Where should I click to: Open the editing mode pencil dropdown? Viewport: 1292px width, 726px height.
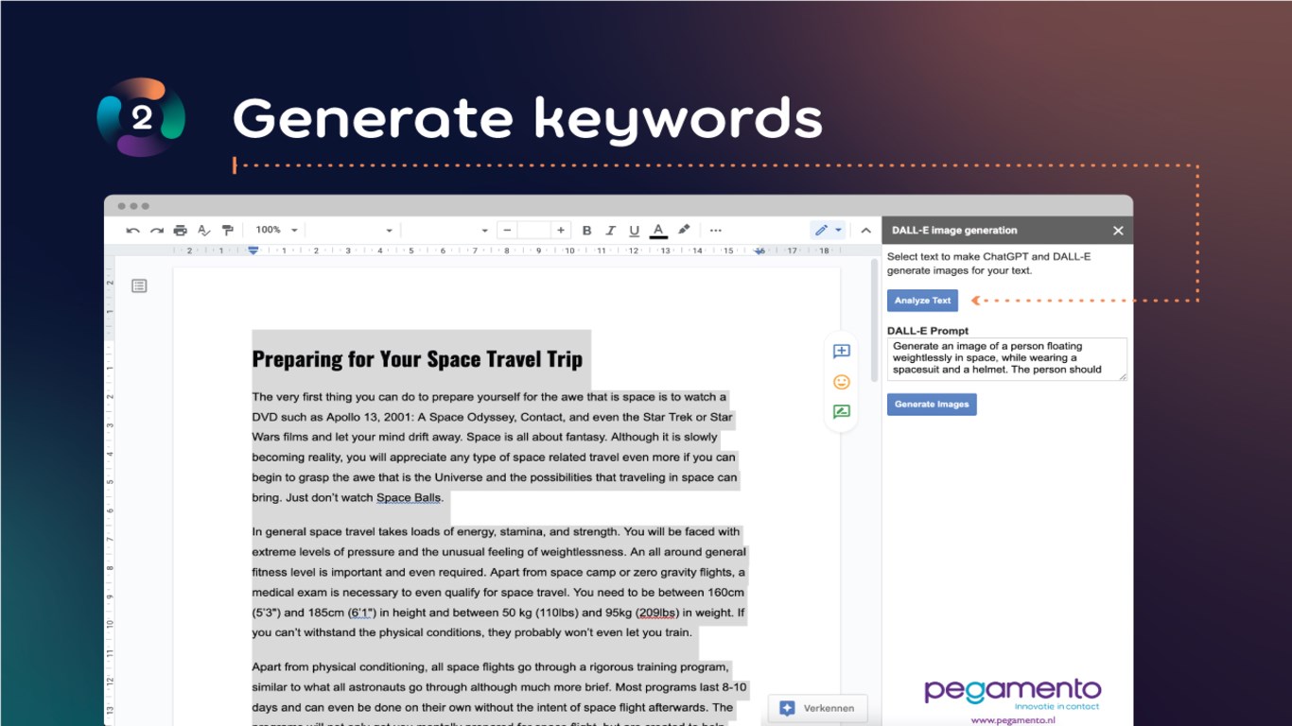coord(828,231)
